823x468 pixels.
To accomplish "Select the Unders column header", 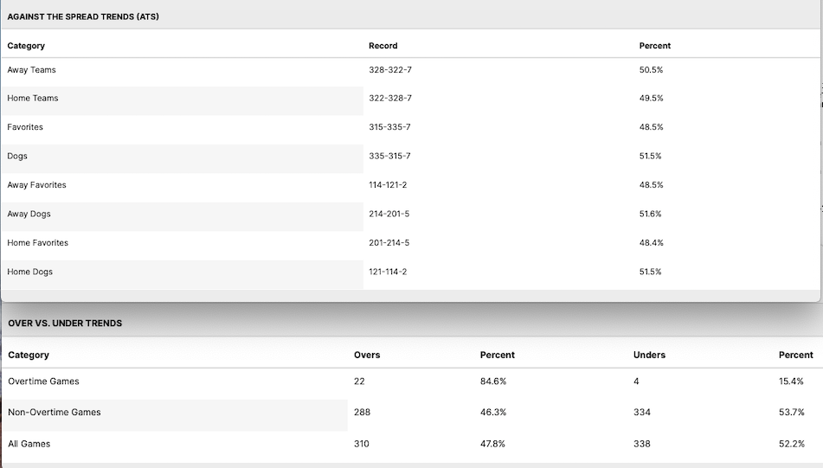I will coord(649,355).
